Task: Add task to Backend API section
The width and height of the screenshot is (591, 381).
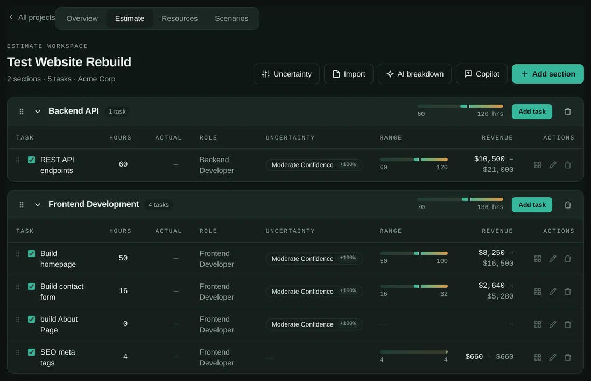Action: point(532,112)
